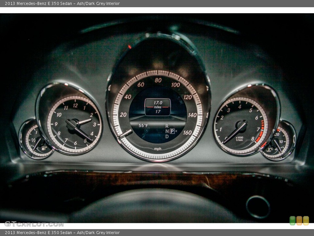Click the 1/2 mark on fuel gauge
This screenshot has height=236, width=314.
[x=33, y=140]
